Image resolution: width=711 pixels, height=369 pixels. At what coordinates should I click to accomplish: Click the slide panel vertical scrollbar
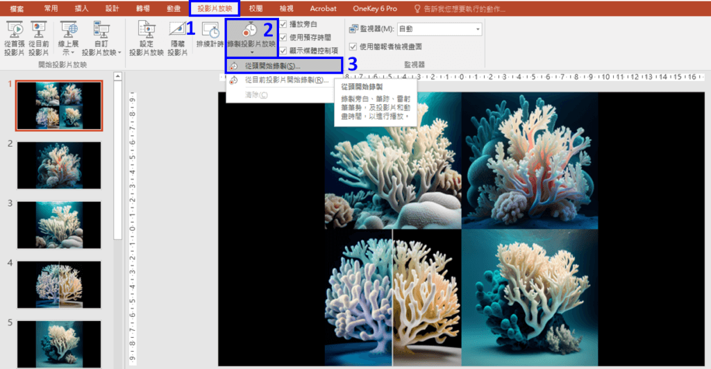[117, 208]
